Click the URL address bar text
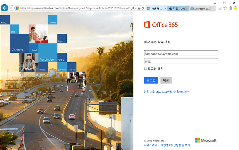239x150 pixels. tap(75, 8)
